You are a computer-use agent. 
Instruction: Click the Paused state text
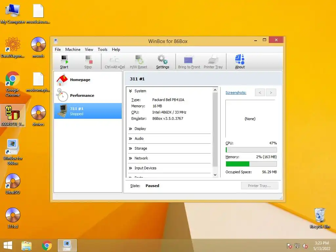[152, 186]
